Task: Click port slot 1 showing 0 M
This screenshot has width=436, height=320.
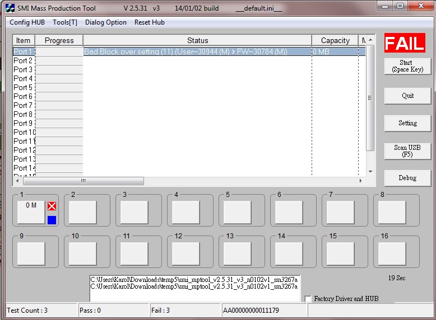Action: 31,213
